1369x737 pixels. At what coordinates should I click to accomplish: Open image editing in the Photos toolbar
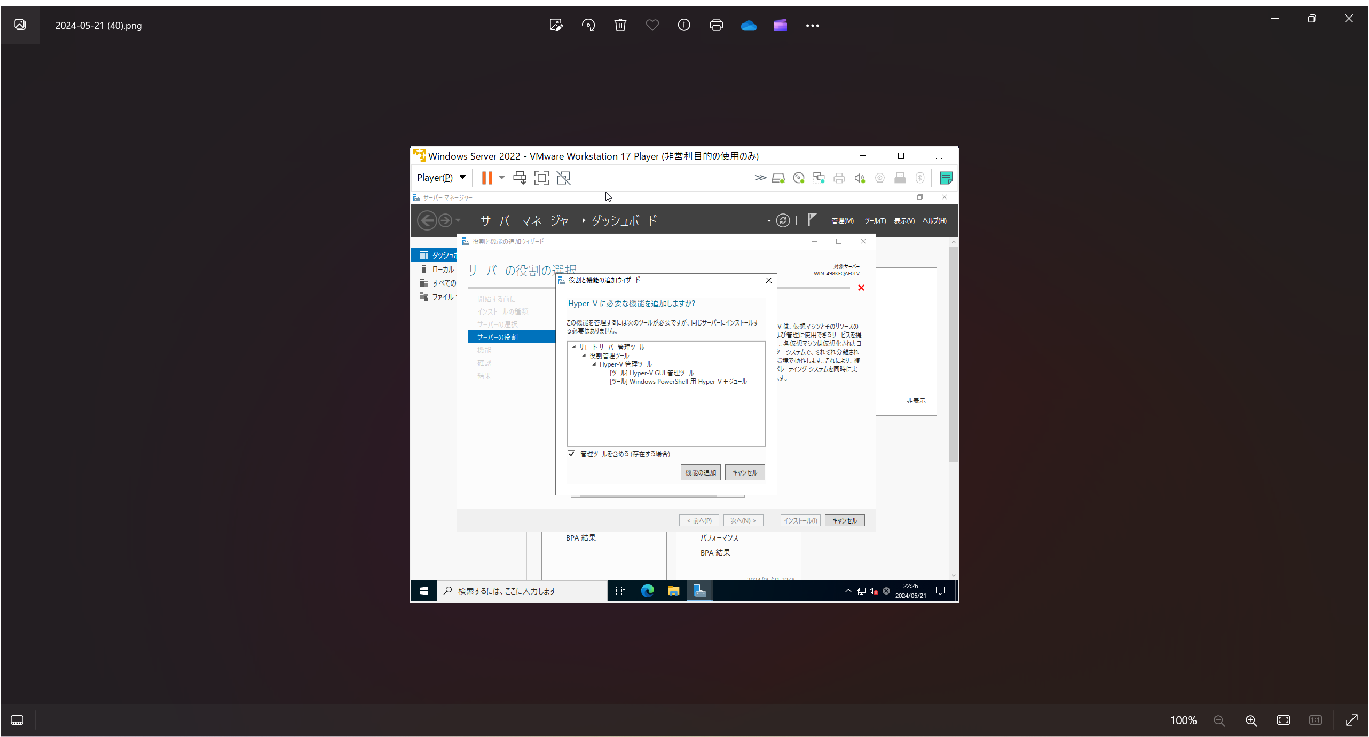[x=556, y=25]
